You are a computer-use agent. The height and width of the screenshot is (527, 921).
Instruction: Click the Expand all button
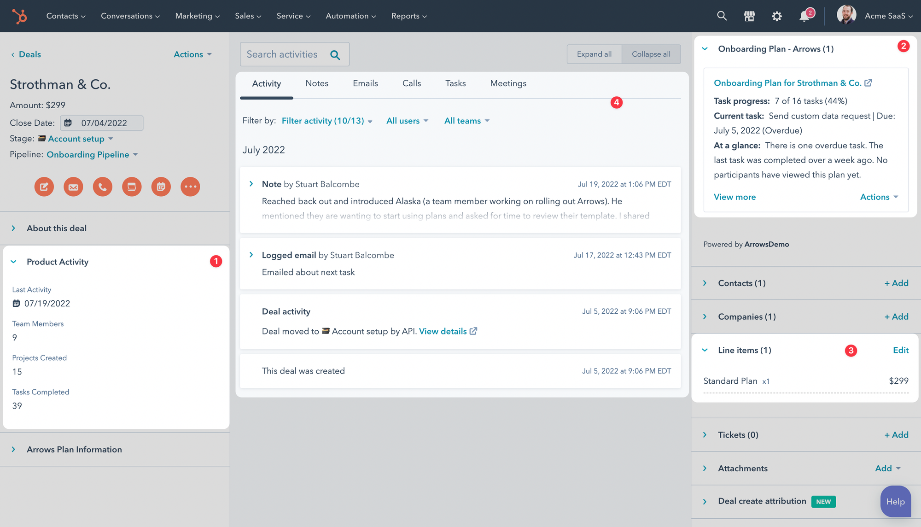click(594, 54)
